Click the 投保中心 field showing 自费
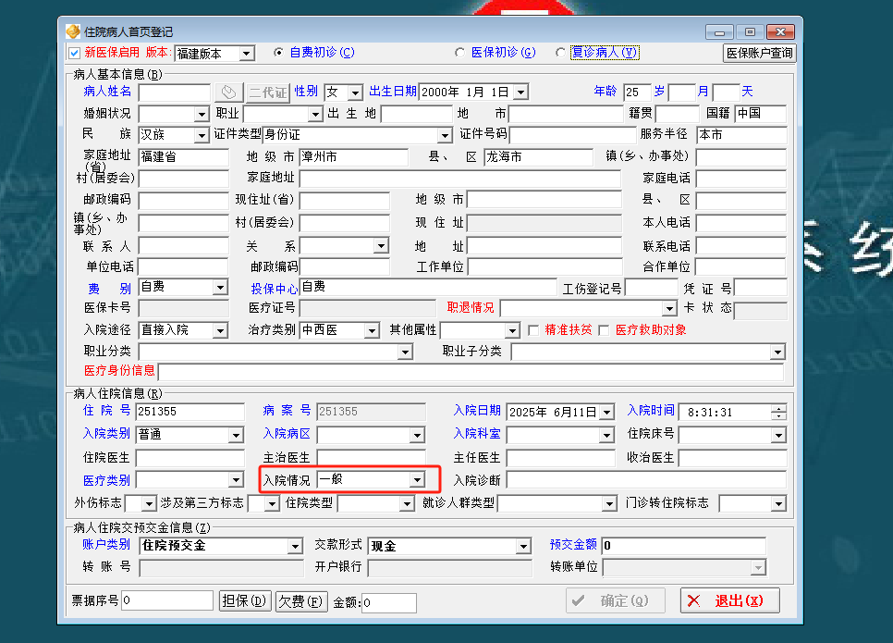 pyautogui.click(x=428, y=287)
